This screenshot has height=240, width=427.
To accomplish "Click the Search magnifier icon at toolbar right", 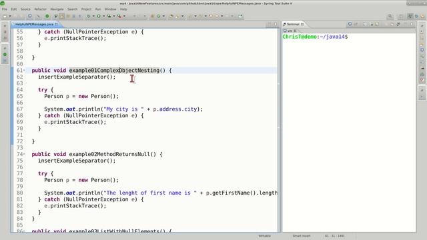I will click(x=390, y=16).
